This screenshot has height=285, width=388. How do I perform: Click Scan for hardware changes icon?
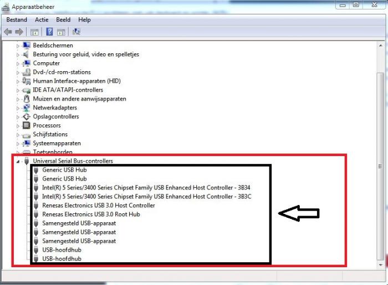tap(76, 32)
